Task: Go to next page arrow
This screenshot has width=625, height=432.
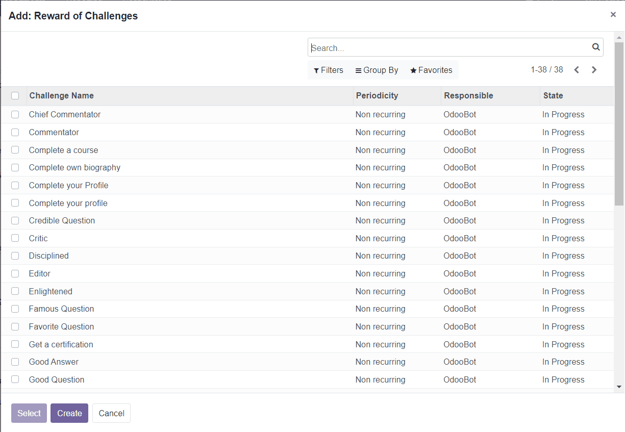Action: coord(594,70)
